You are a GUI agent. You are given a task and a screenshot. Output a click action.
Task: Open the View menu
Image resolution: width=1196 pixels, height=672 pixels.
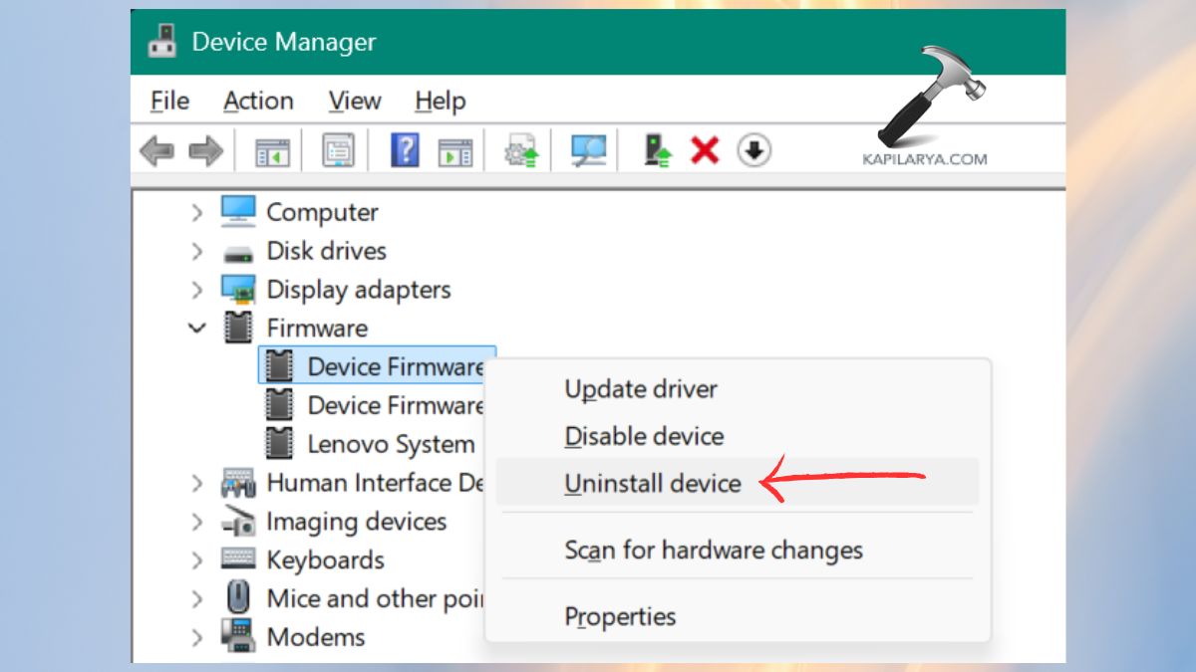354,101
